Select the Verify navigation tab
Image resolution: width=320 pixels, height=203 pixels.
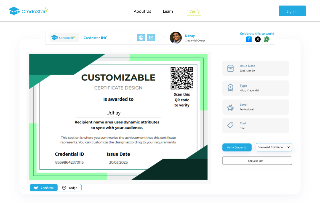pos(194,11)
